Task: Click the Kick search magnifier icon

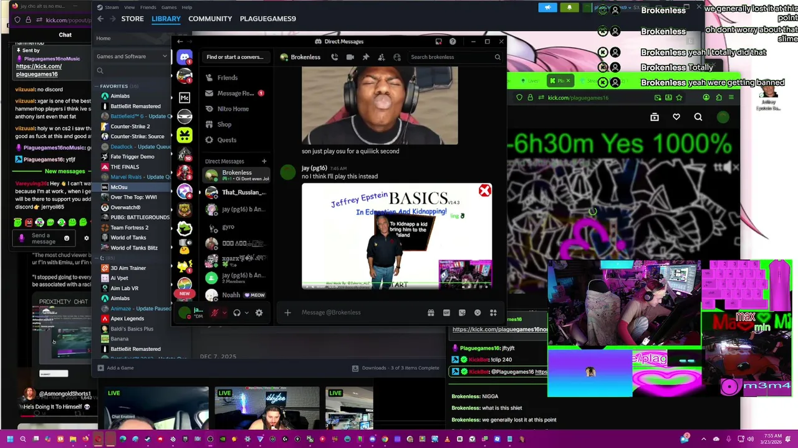Action: pos(698,117)
